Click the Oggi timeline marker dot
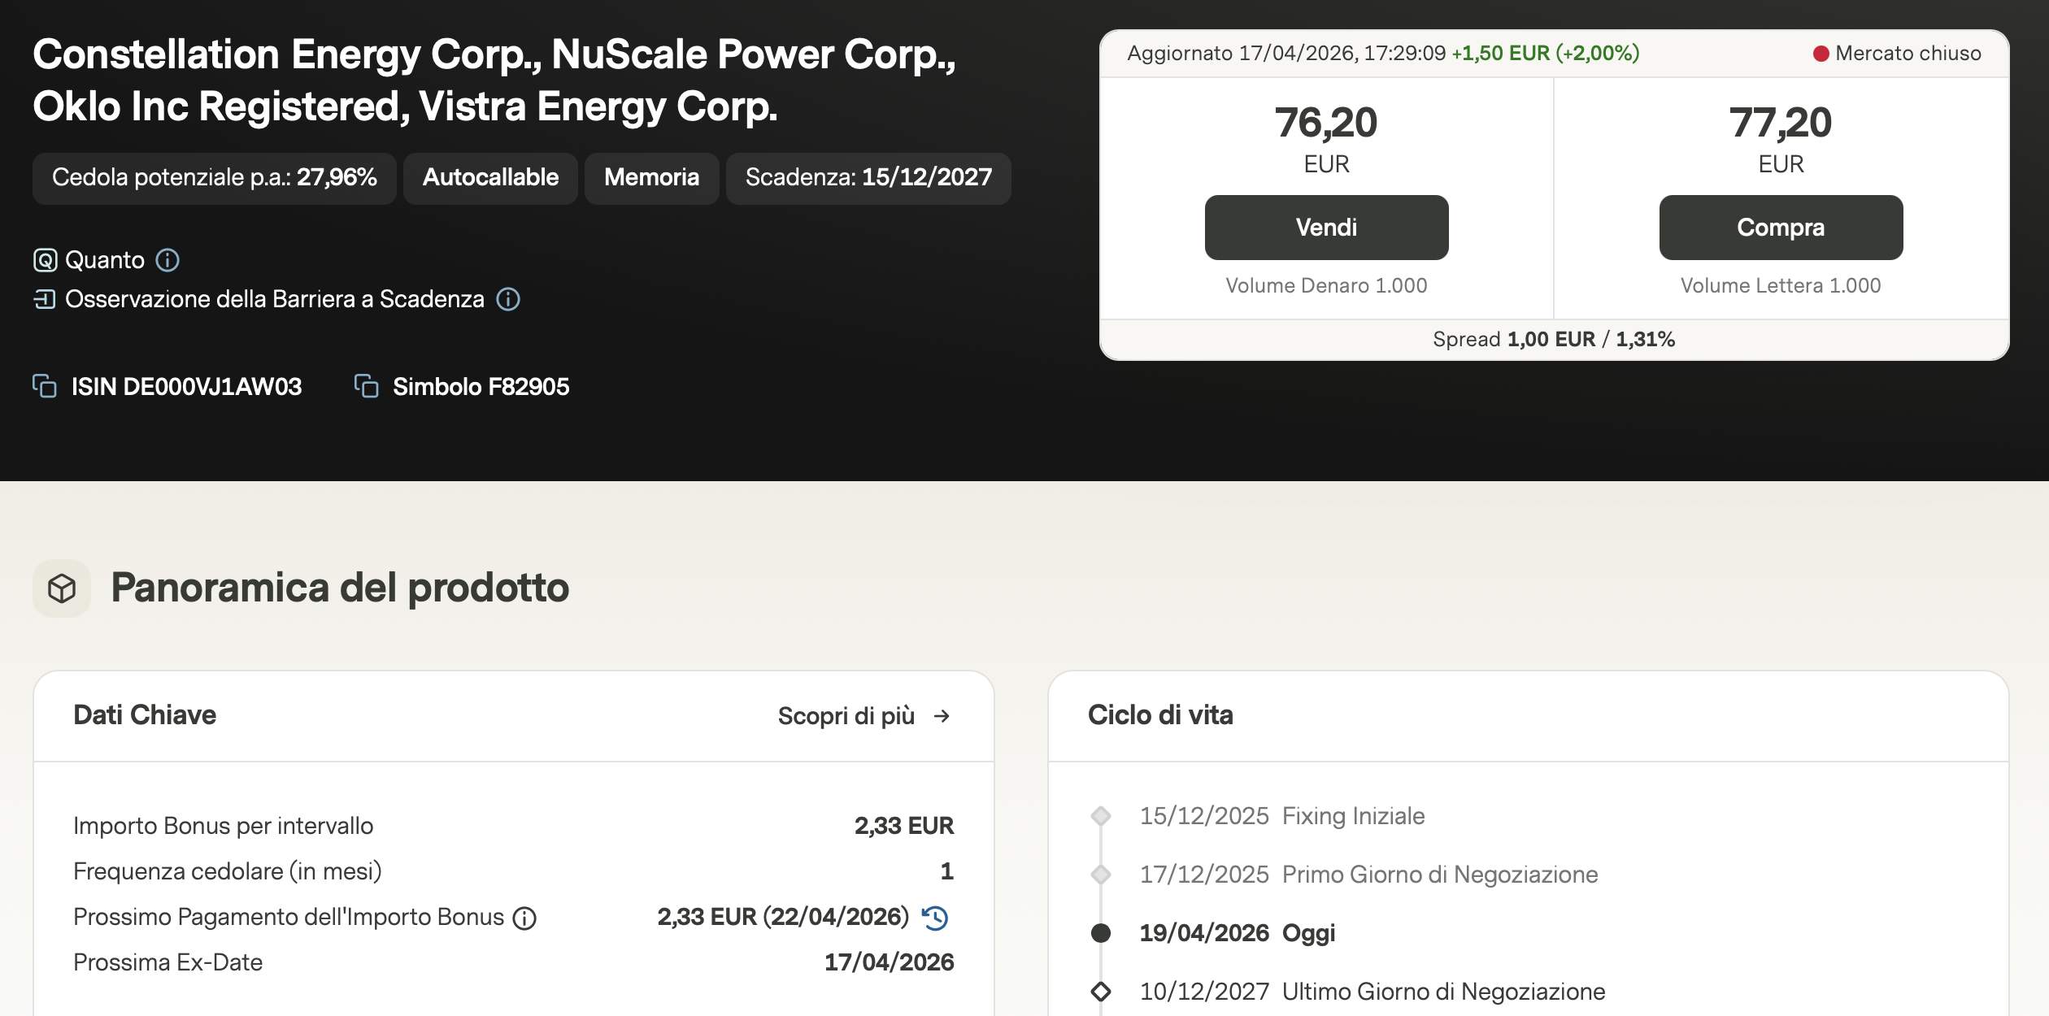2049x1016 pixels. point(1101,933)
